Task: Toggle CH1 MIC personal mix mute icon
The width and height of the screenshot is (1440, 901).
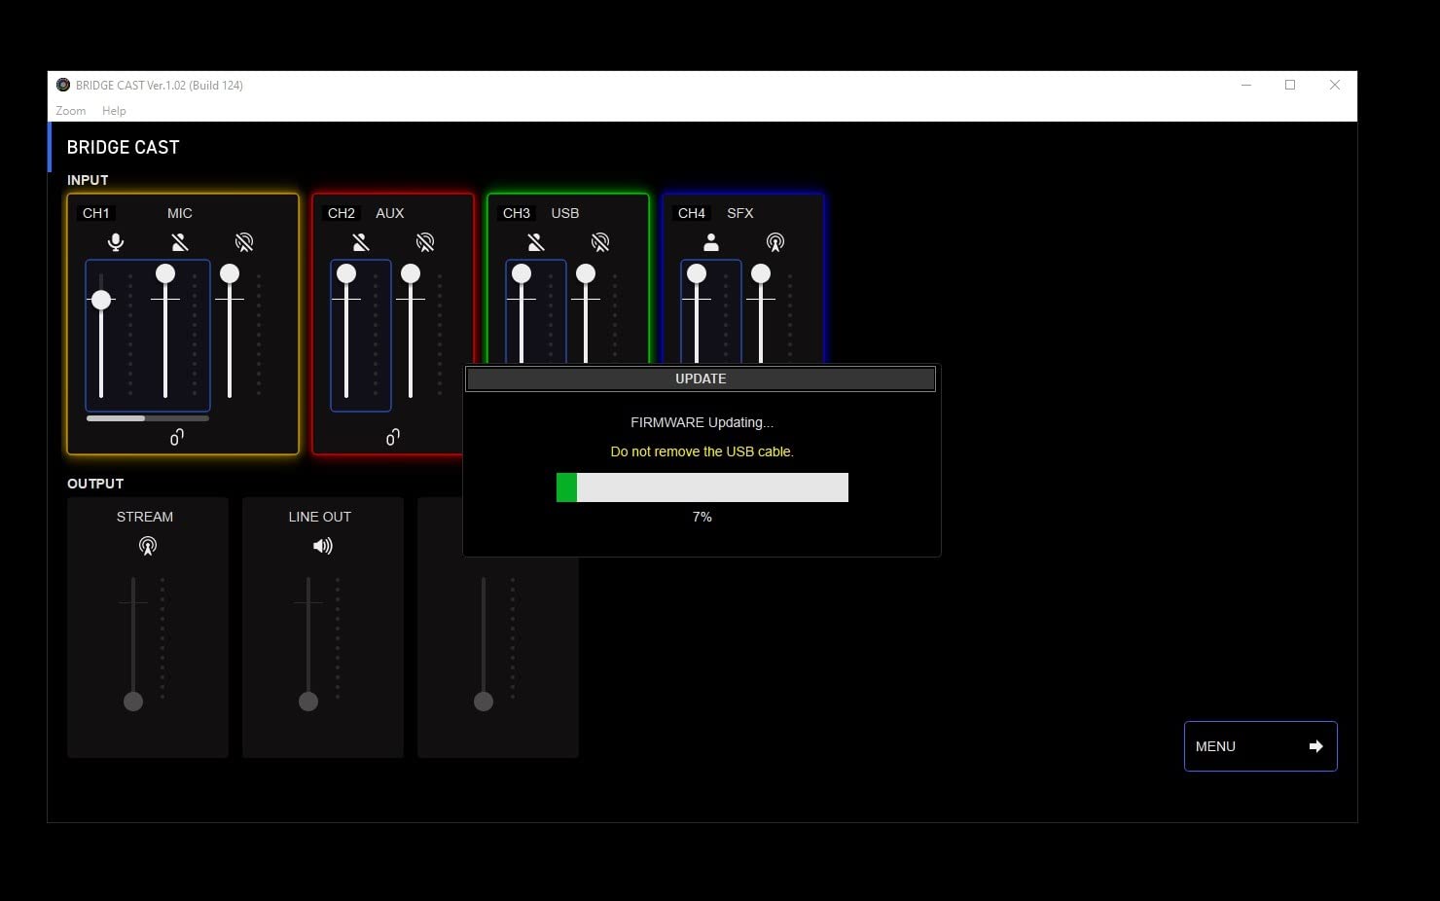Action: (x=180, y=242)
